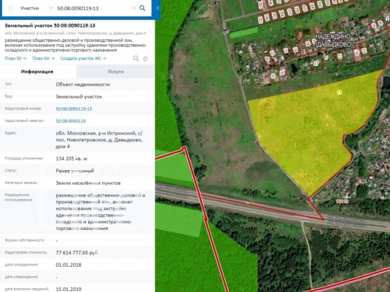Screen dimensions: 390x292
Task: Switch to the Услуги tab
Action: (115, 71)
